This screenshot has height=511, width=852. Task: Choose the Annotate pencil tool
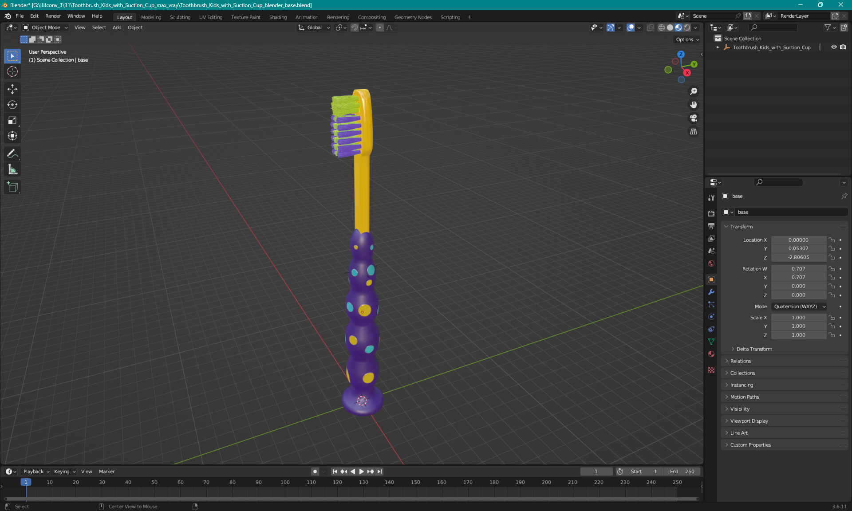point(12,153)
